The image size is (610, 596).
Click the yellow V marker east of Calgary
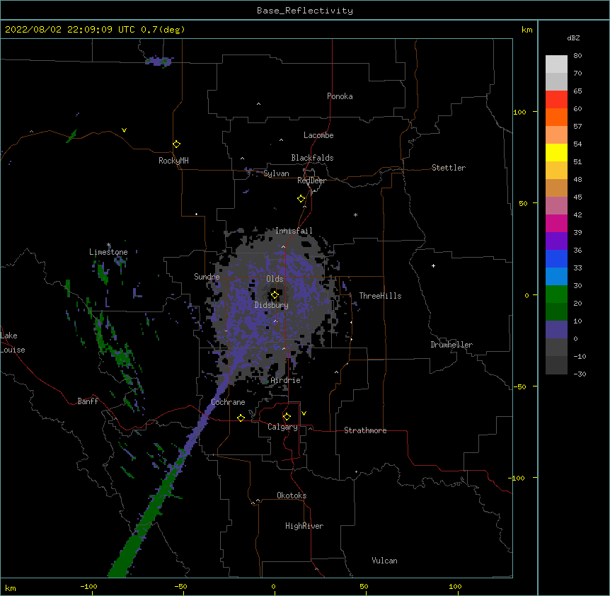pos(304,413)
